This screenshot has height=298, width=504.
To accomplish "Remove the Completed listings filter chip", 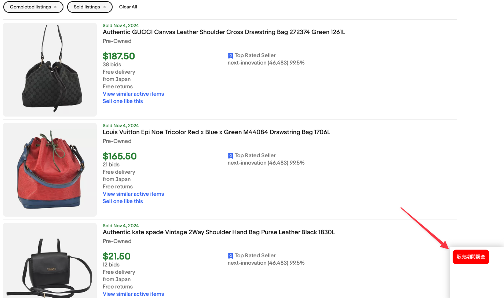I will 55,7.
